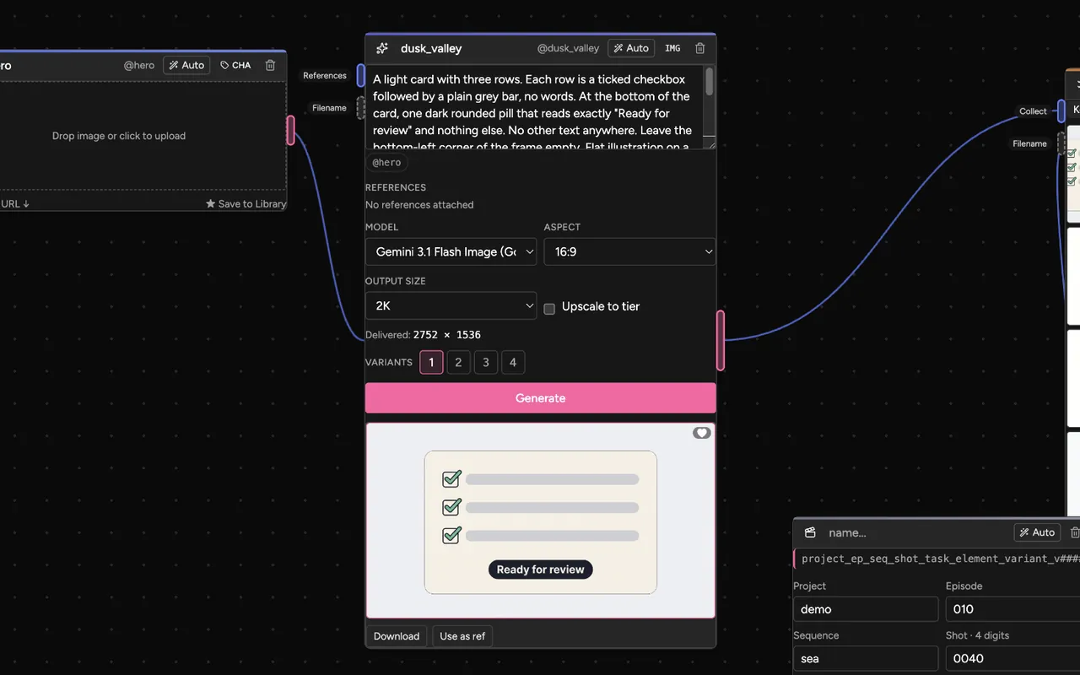Click the prompt text area scrollbar
The width and height of the screenshot is (1080, 675).
click(710, 82)
